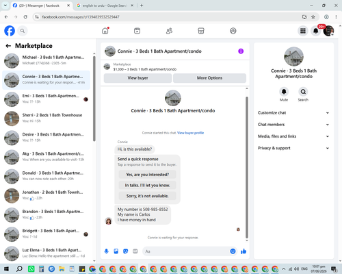
Task: Open Desire 3 Beds 1 Bath conversation
Action: tap(47, 138)
